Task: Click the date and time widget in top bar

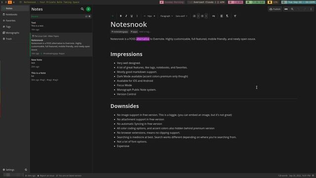Action: coord(298,2)
